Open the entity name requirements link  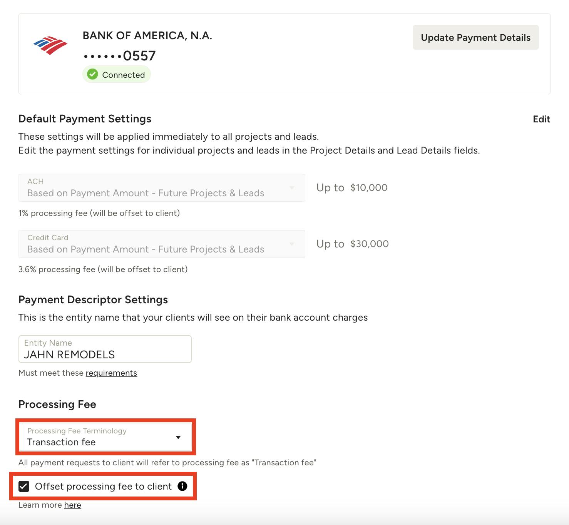pyautogui.click(x=111, y=373)
